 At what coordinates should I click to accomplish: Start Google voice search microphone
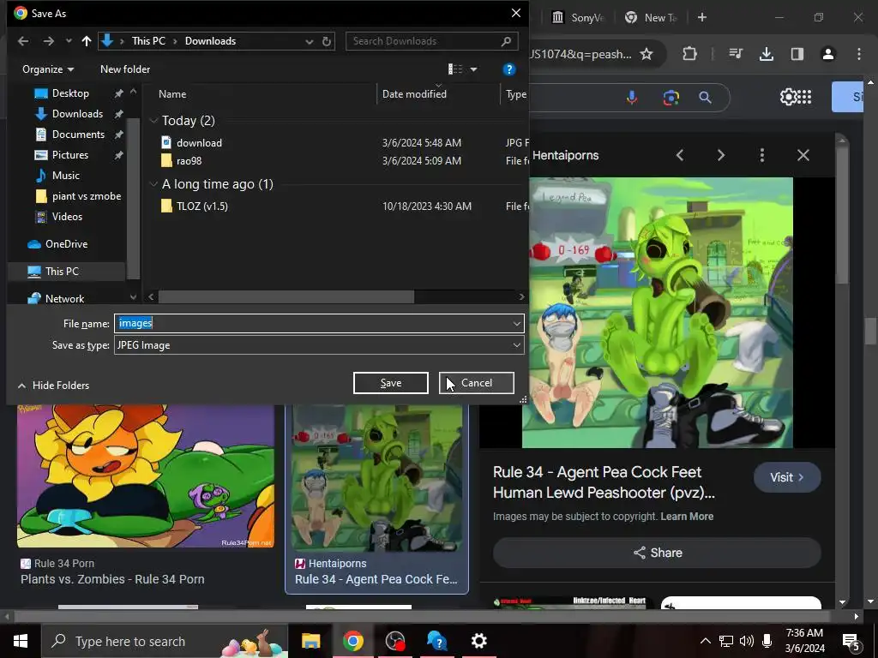pos(632,98)
